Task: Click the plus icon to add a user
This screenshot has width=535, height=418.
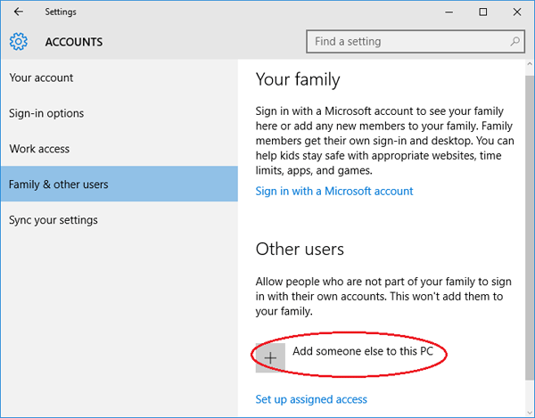Action: click(x=270, y=356)
